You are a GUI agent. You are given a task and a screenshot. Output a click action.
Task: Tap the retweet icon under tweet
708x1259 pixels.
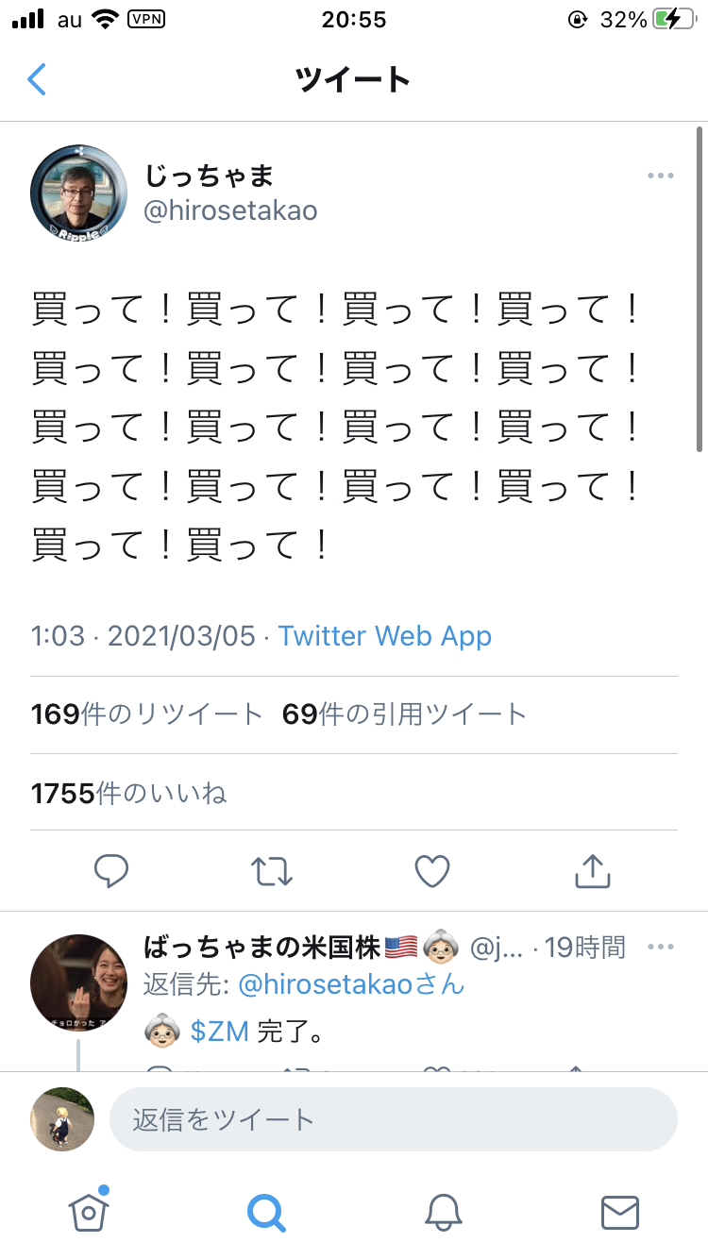[273, 871]
